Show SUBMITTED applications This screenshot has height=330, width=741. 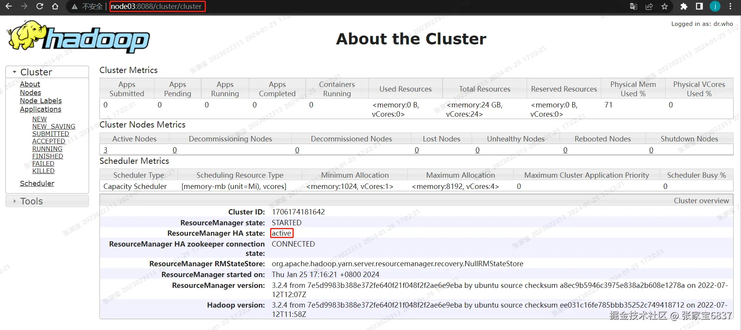click(50, 134)
